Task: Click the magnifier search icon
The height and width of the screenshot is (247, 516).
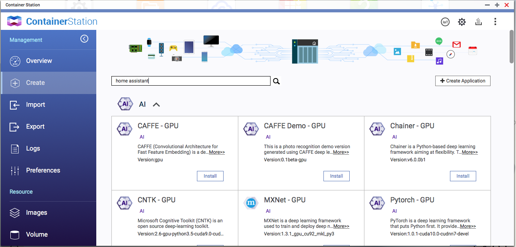Action: (x=276, y=81)
